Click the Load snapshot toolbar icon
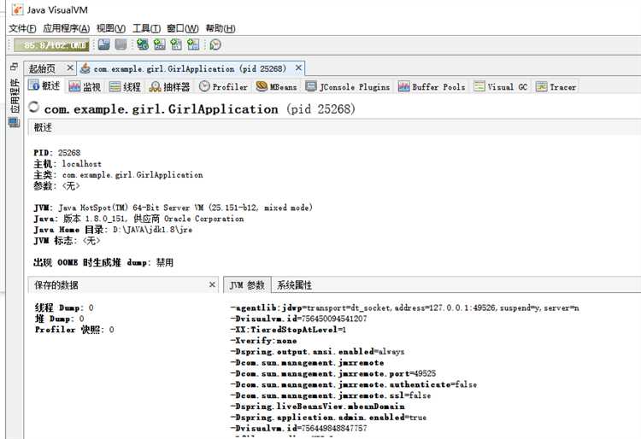The image size is (641, 439). click(x=103, y=44)
